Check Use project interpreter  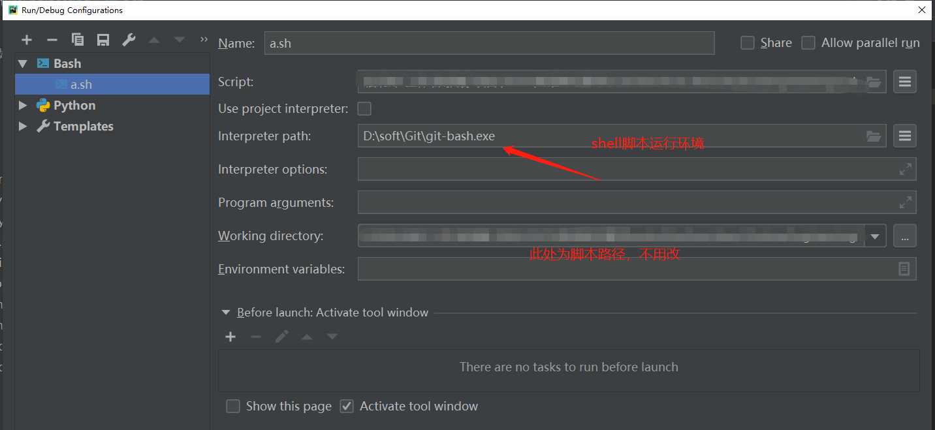pyautogui.click(x=364, y=108)
